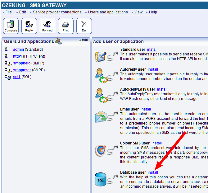Click the smppuser SMPP user icon

[x=7, y=70]
